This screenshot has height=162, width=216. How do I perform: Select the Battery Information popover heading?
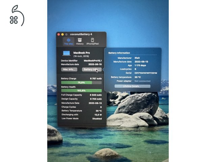point(119,53)
